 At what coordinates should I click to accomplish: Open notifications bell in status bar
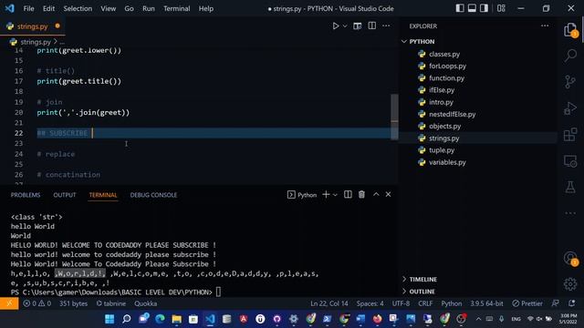pyautogui.click(x=572, y=303)
